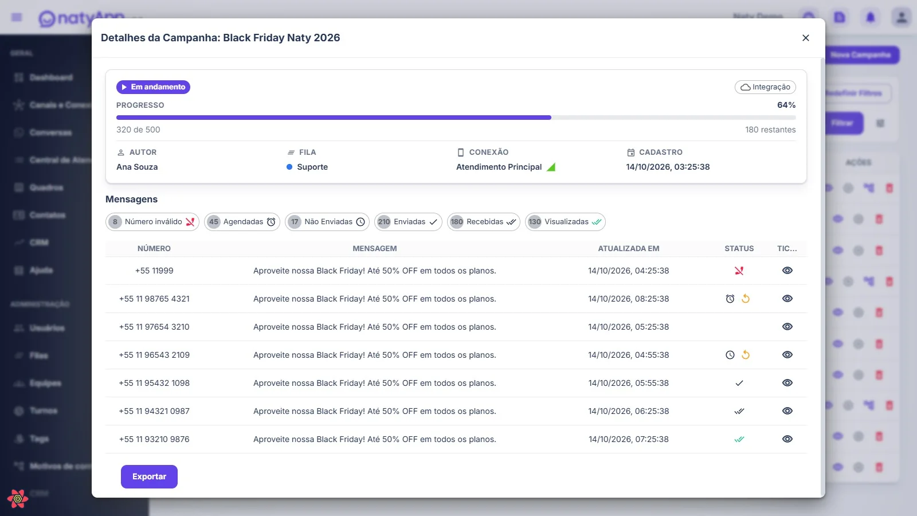Click pending clock icon for +55 11 96543 2109
This screenshot has width=917, height=516.
(730, 355)
